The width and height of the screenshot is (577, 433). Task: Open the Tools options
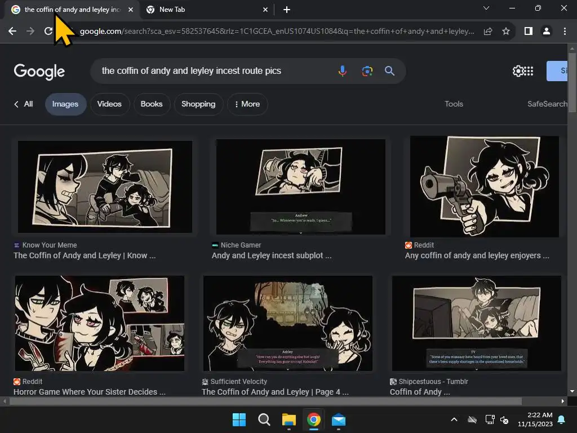tap(454, 104)
